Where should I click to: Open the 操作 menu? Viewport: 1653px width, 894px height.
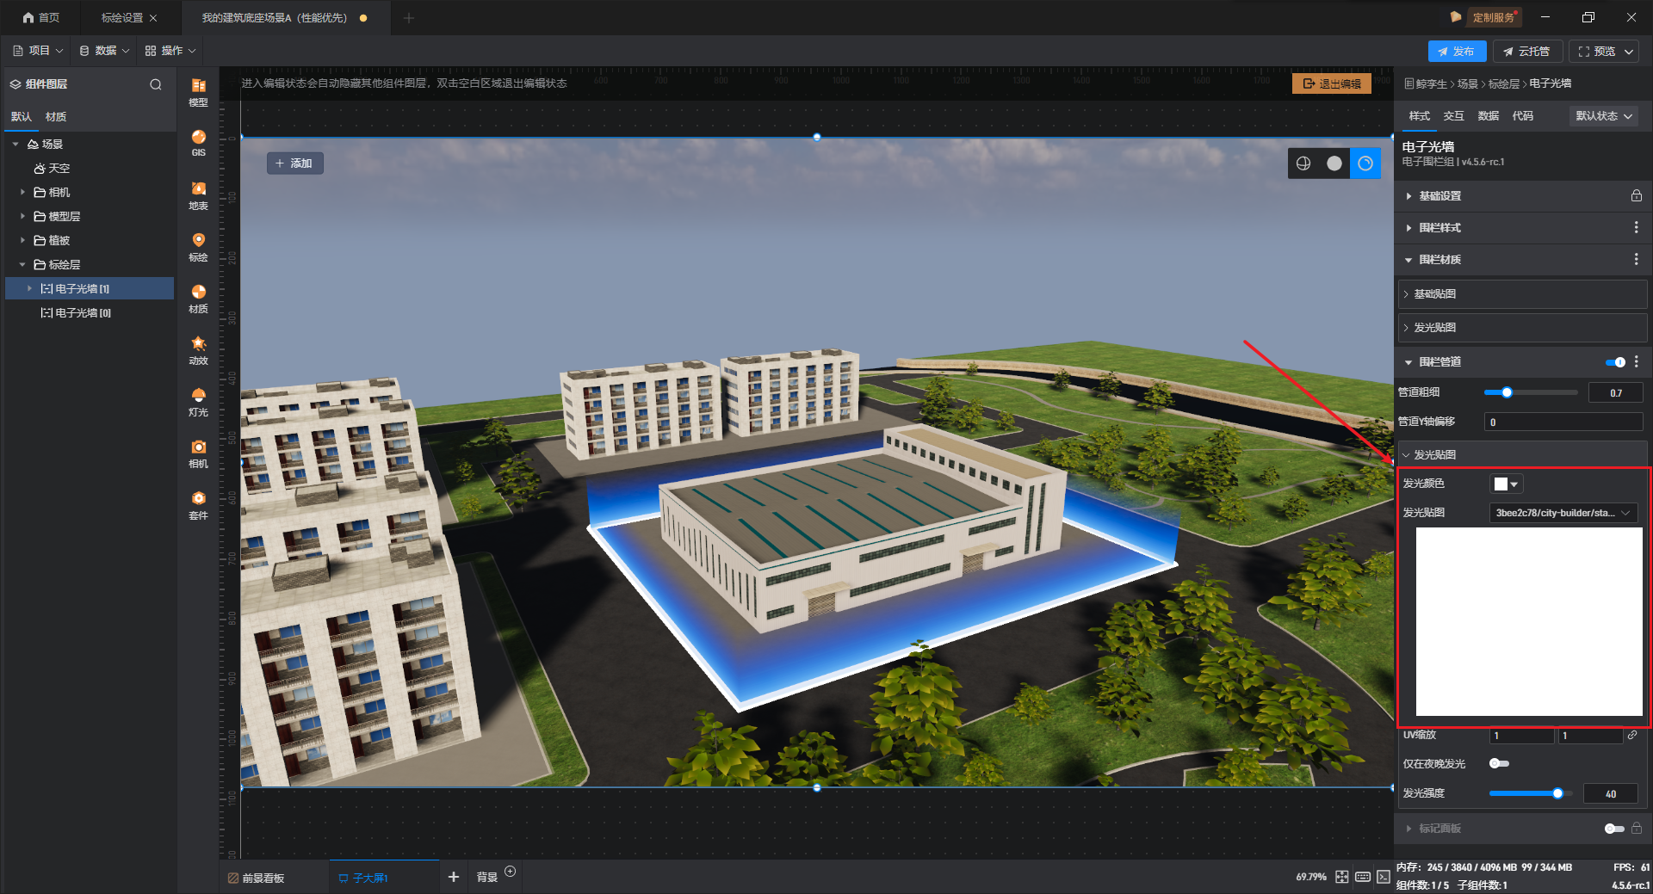(170, 51)
